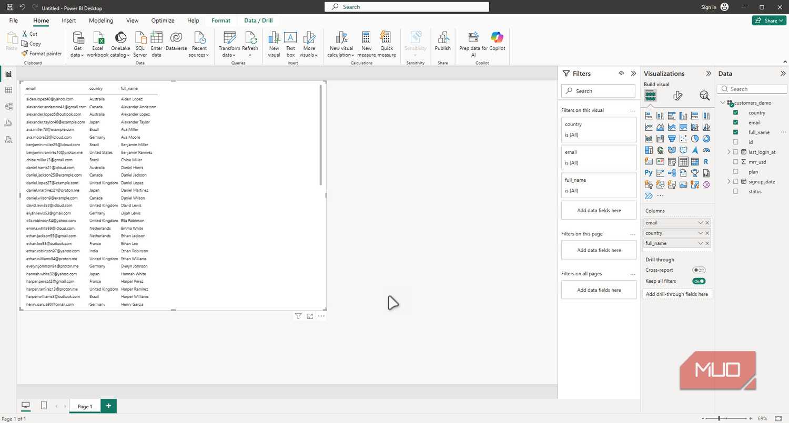Save the report with the disk icon
Viewport: 789px width, 423px height.
pos(10,7)
